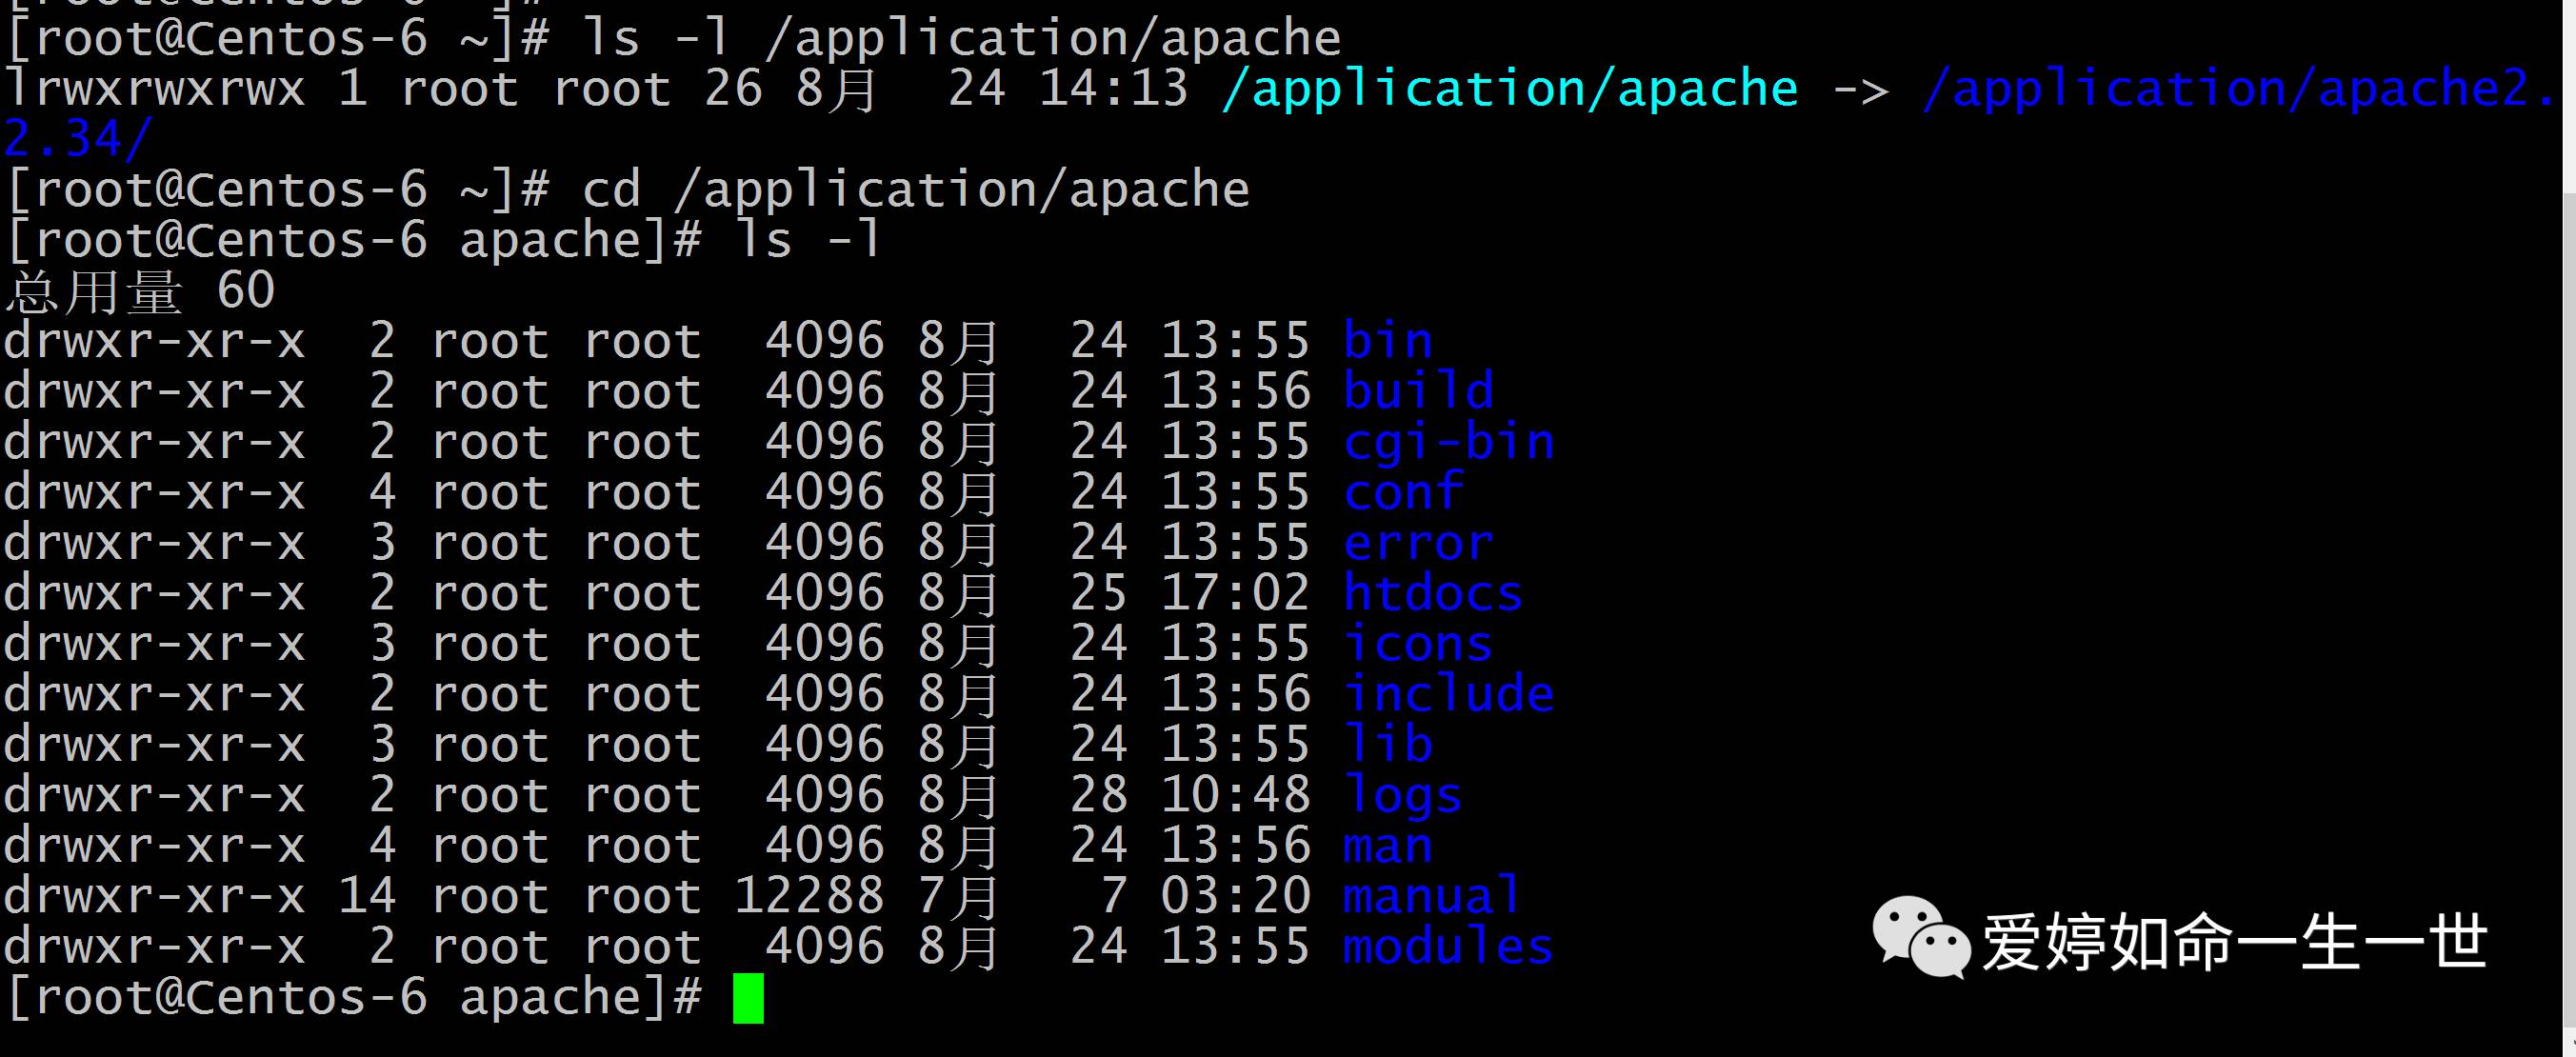Viewport: 2576px width, 1057px height.
Task: Click the green terminal cursor block
Action: tap(748, 998)
